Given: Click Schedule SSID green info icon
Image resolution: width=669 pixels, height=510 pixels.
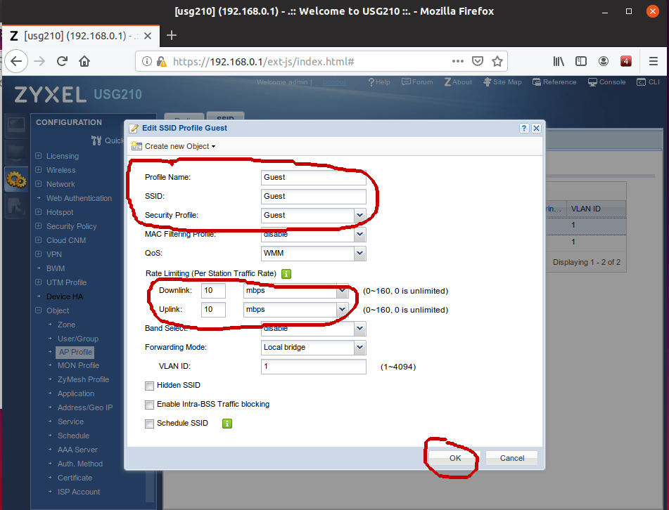Looking at the screenshot, I should [227, 424].
